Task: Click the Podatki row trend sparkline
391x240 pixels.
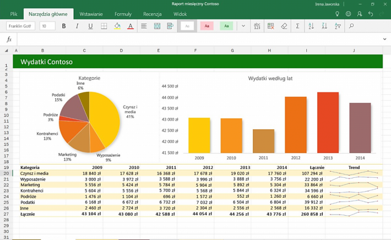Action: [x=354, y=202]
